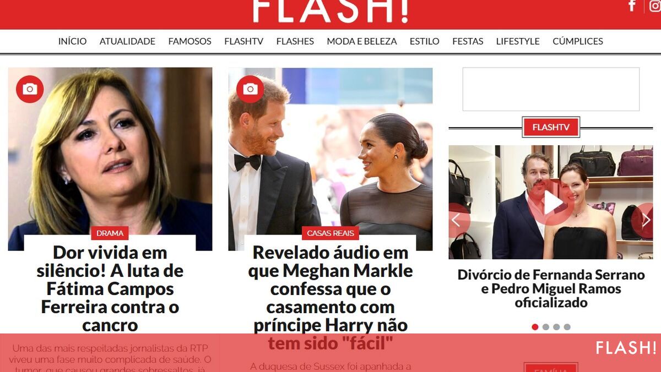Screen dimensions: 661x372
Task: Select fourth carousel dot
Action: 567,327
